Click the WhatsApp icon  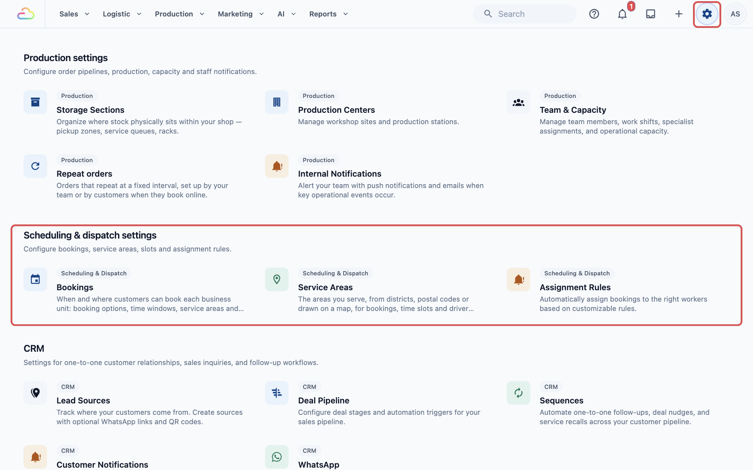[x=277, y=457]
